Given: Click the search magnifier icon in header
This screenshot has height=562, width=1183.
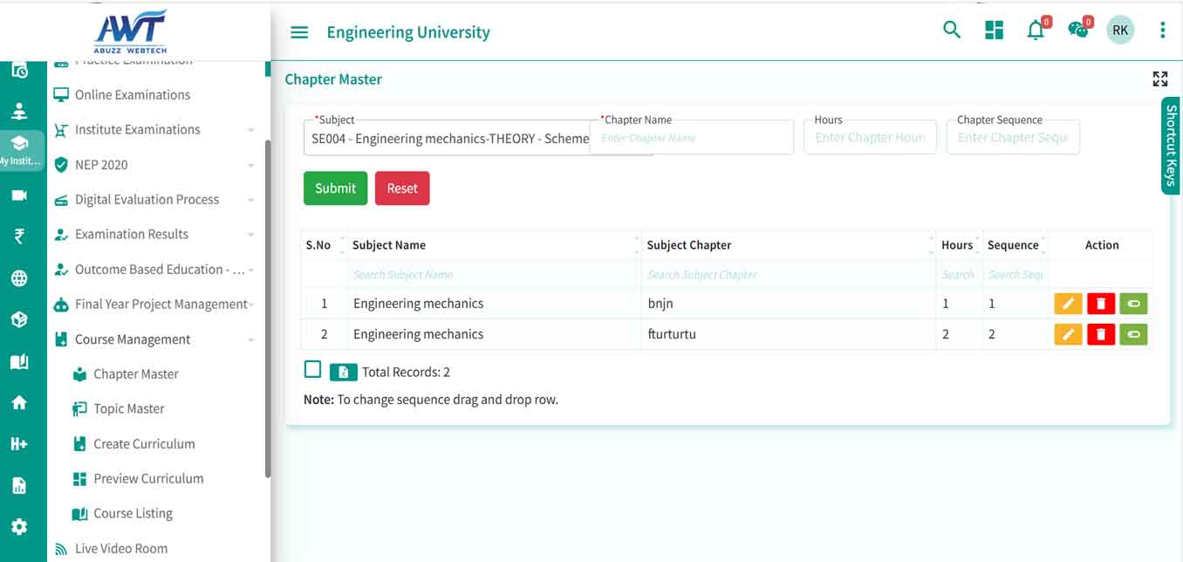Looking at the screenshot, I should click(x=952, y=31).
